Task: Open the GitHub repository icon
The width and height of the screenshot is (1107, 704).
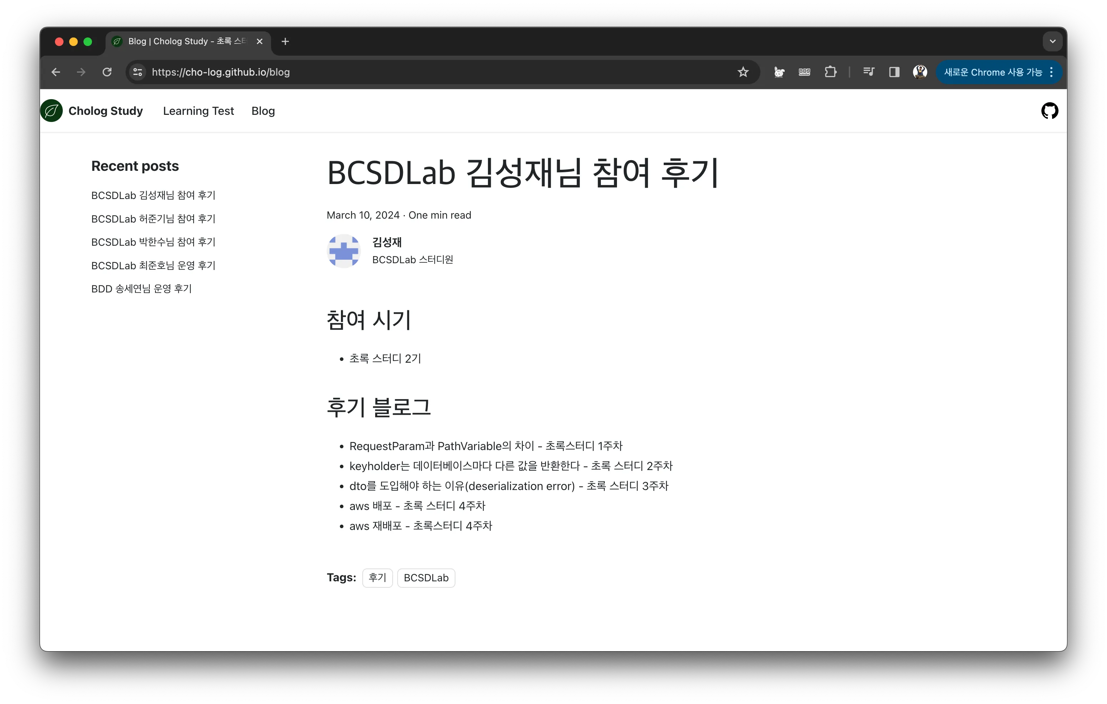Action: pyautogui.click(x=1049, y=111)
